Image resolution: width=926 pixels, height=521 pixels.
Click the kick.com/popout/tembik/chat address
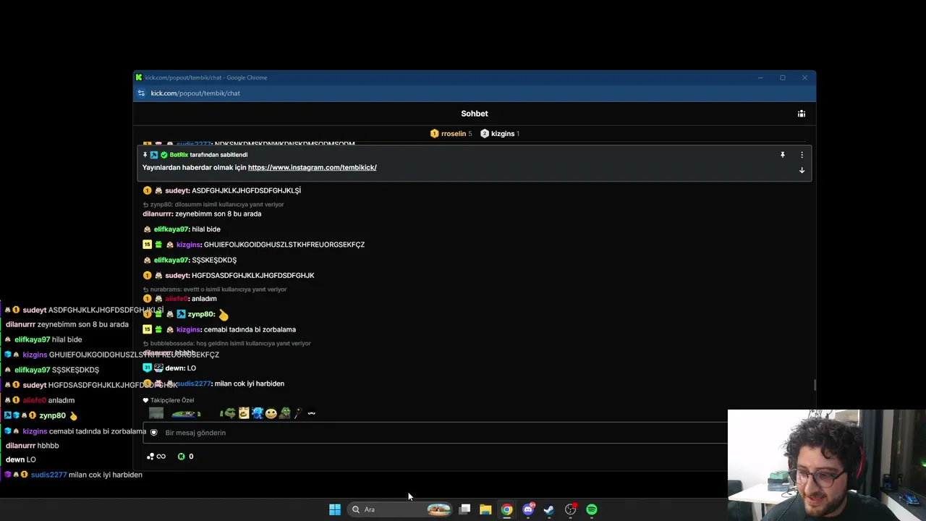pyautogui.click(x=195, y=93)
